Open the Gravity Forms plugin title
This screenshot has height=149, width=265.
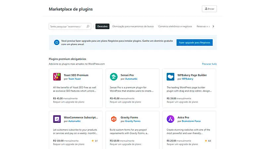click(129, 117)
